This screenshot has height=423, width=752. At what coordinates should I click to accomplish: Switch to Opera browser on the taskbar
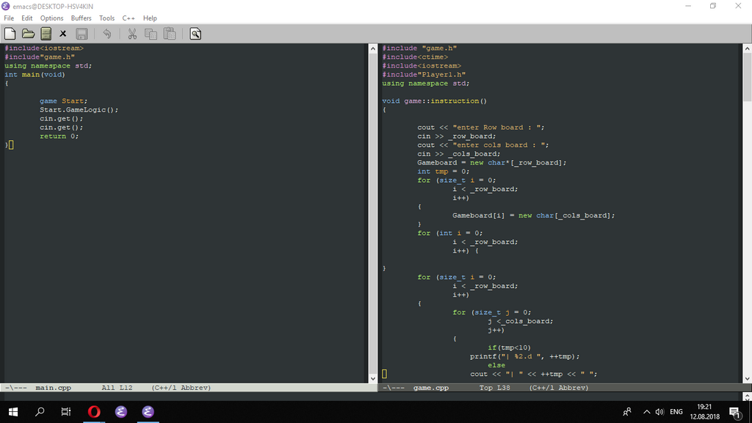94,412
